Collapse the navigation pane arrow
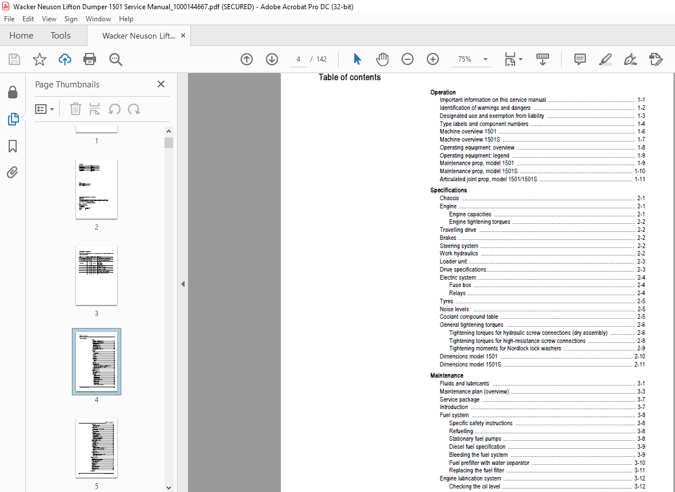675x492 pixels. (x=183, y=284)
